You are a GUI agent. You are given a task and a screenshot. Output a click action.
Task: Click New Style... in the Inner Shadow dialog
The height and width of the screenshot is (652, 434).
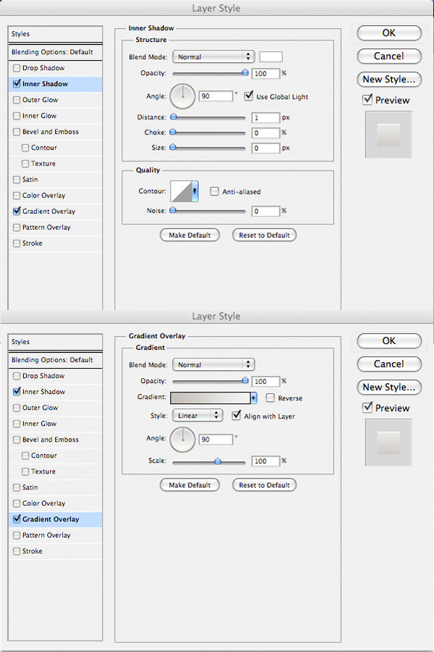pyautogui.click(x=389, y=80)
